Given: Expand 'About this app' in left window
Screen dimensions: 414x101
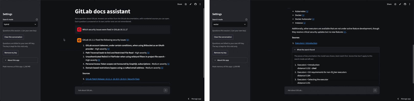Looking at the screenshot, I should click(x=20, y=60).
